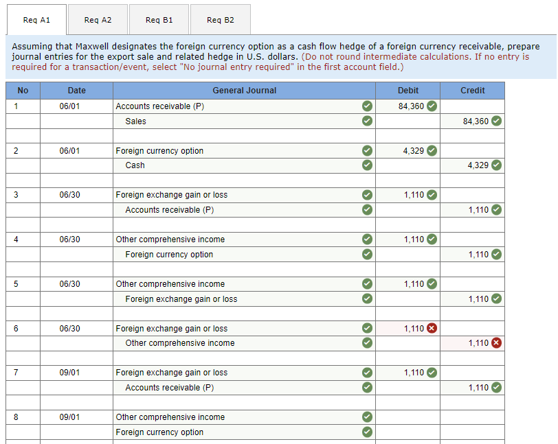Click entry number 5 in No column
Viewport: 558px width, 444px height.
tap(16, 284)
